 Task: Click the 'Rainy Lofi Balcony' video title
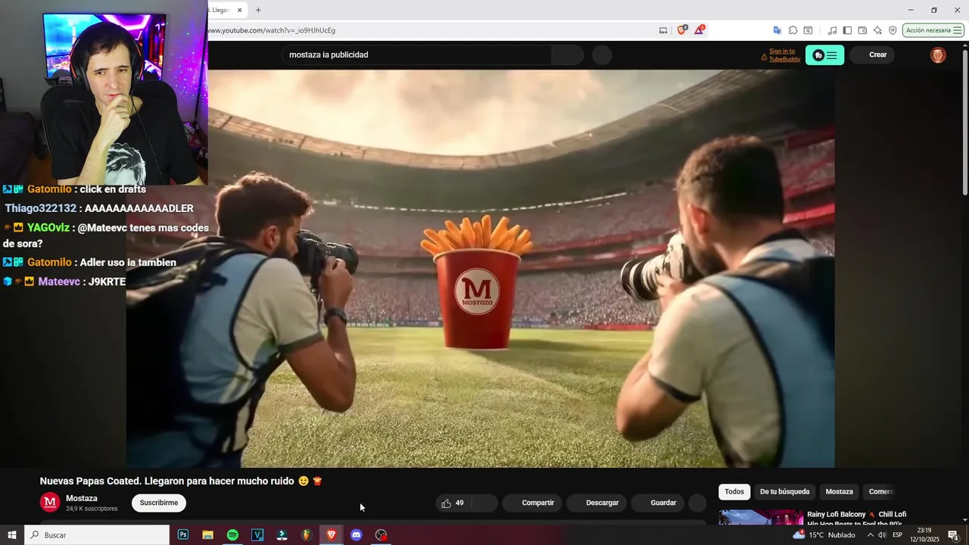click(x=856, y=519)
